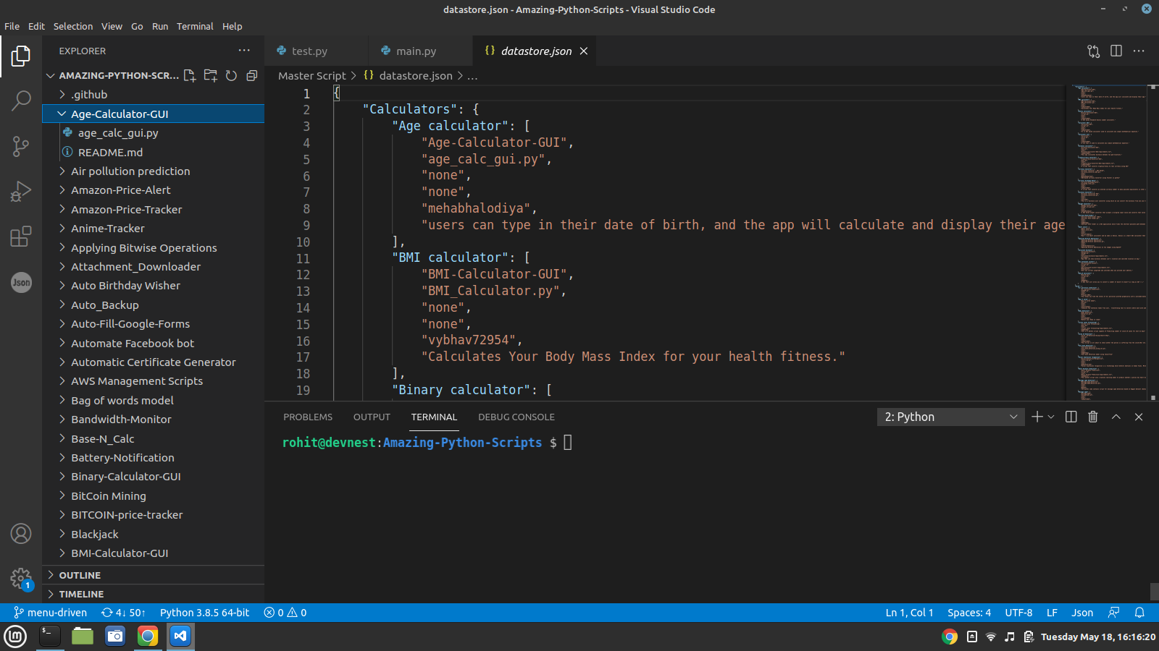
Task: Open the Source Control view icon
Action: 21,146
